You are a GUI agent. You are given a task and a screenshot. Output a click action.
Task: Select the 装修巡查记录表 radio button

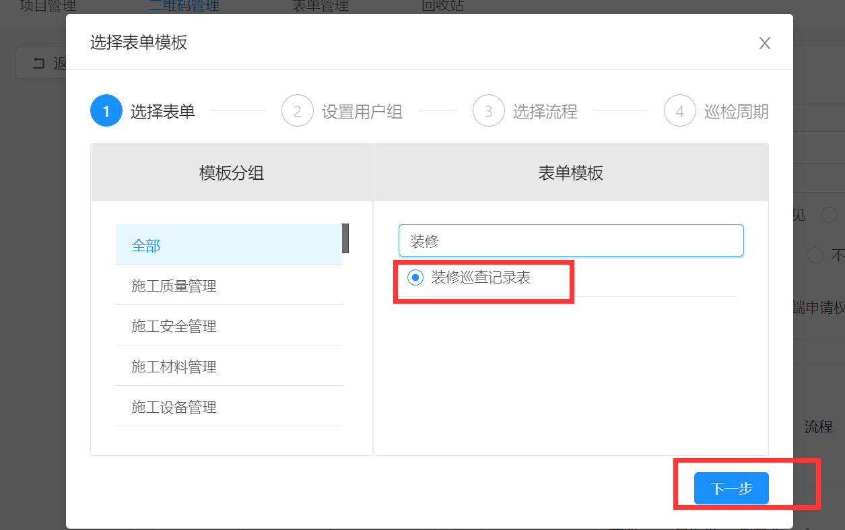[x=415, y=277]
